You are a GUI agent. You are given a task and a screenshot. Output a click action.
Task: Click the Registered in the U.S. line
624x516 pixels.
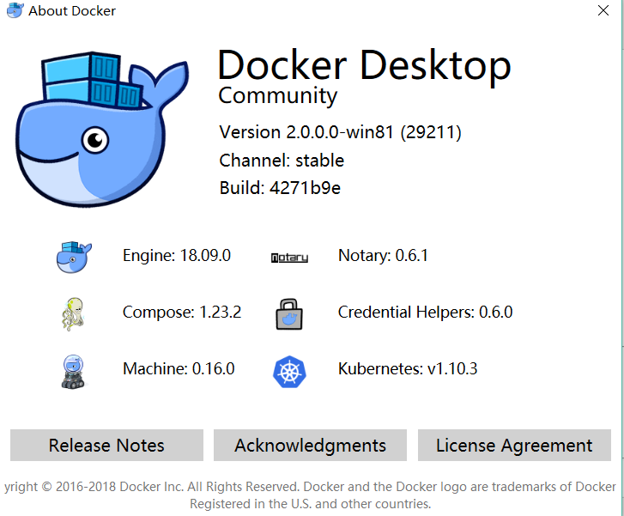click(x=311, y=504)
